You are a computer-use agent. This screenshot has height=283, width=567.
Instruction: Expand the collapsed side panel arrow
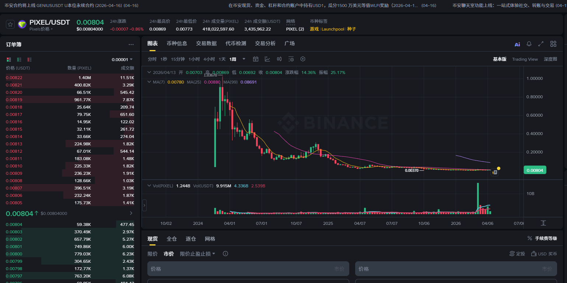[x=144, y=205]
